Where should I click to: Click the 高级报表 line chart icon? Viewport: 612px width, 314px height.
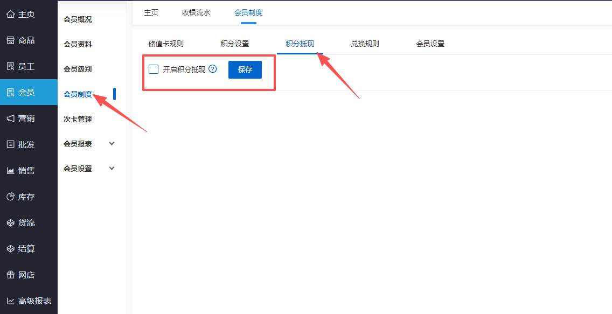tap(10, 301)
